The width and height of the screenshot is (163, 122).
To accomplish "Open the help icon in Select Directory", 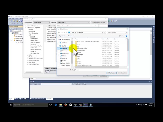I will (x=126, y=36).
